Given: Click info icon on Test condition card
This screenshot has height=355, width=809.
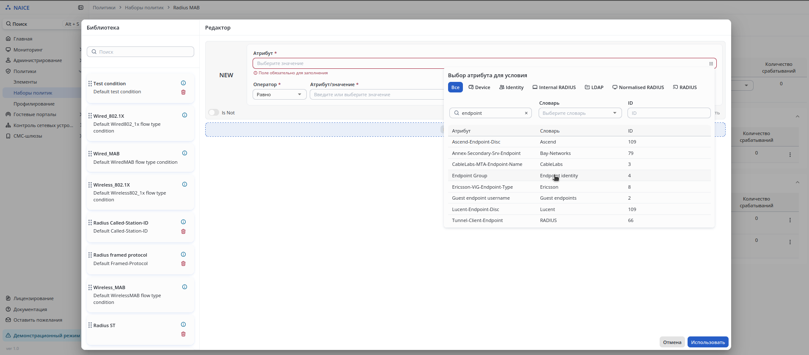Looking at the screenshot, I should 183,83.
